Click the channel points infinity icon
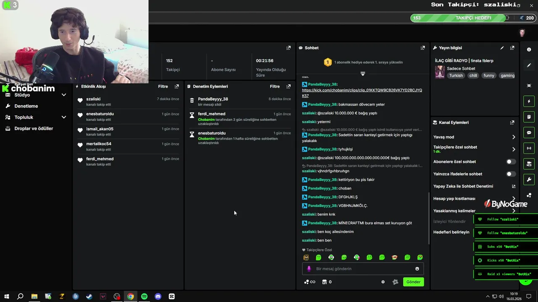The image size is (538, 302). (x=310, y=282)
